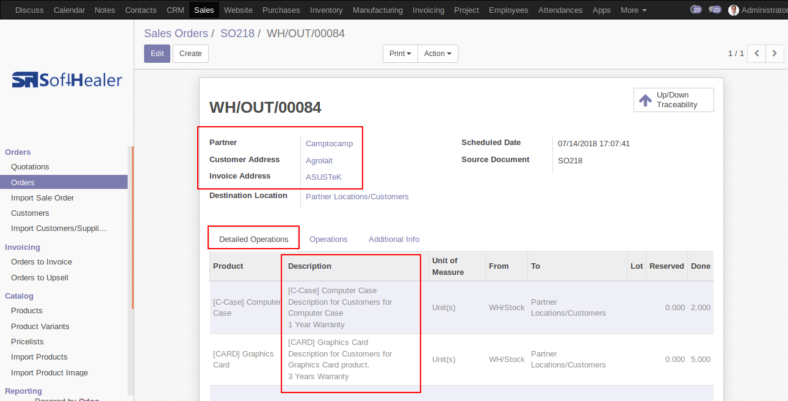Go to next record with right chevron
The width and height of the screenshot is (788, 401).
click(x=775, y=54)
